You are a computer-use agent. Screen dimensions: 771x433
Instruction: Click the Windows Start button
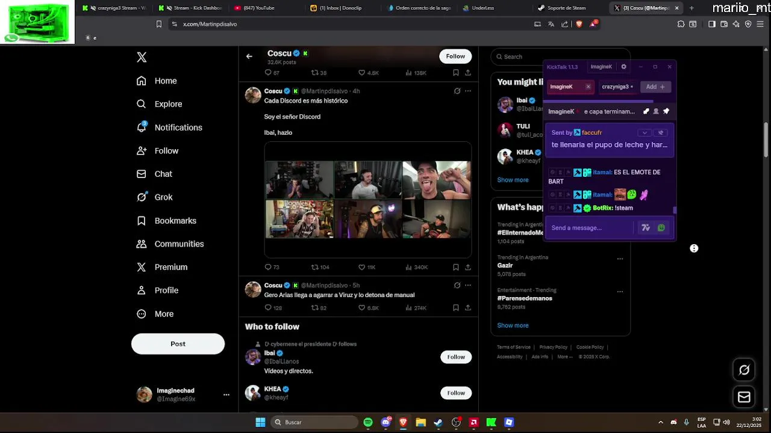[x=260, y=422]
